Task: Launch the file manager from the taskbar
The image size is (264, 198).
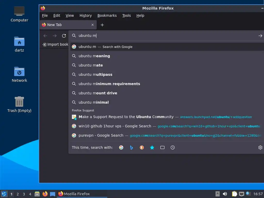Action: [37, 194]
